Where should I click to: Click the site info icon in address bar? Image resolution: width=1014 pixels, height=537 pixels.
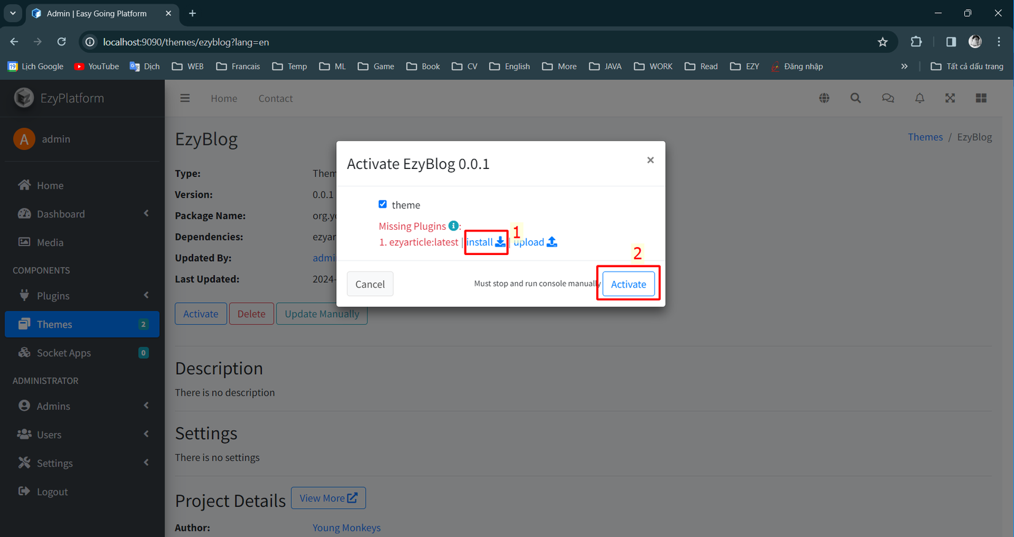[x=90, y=42]
